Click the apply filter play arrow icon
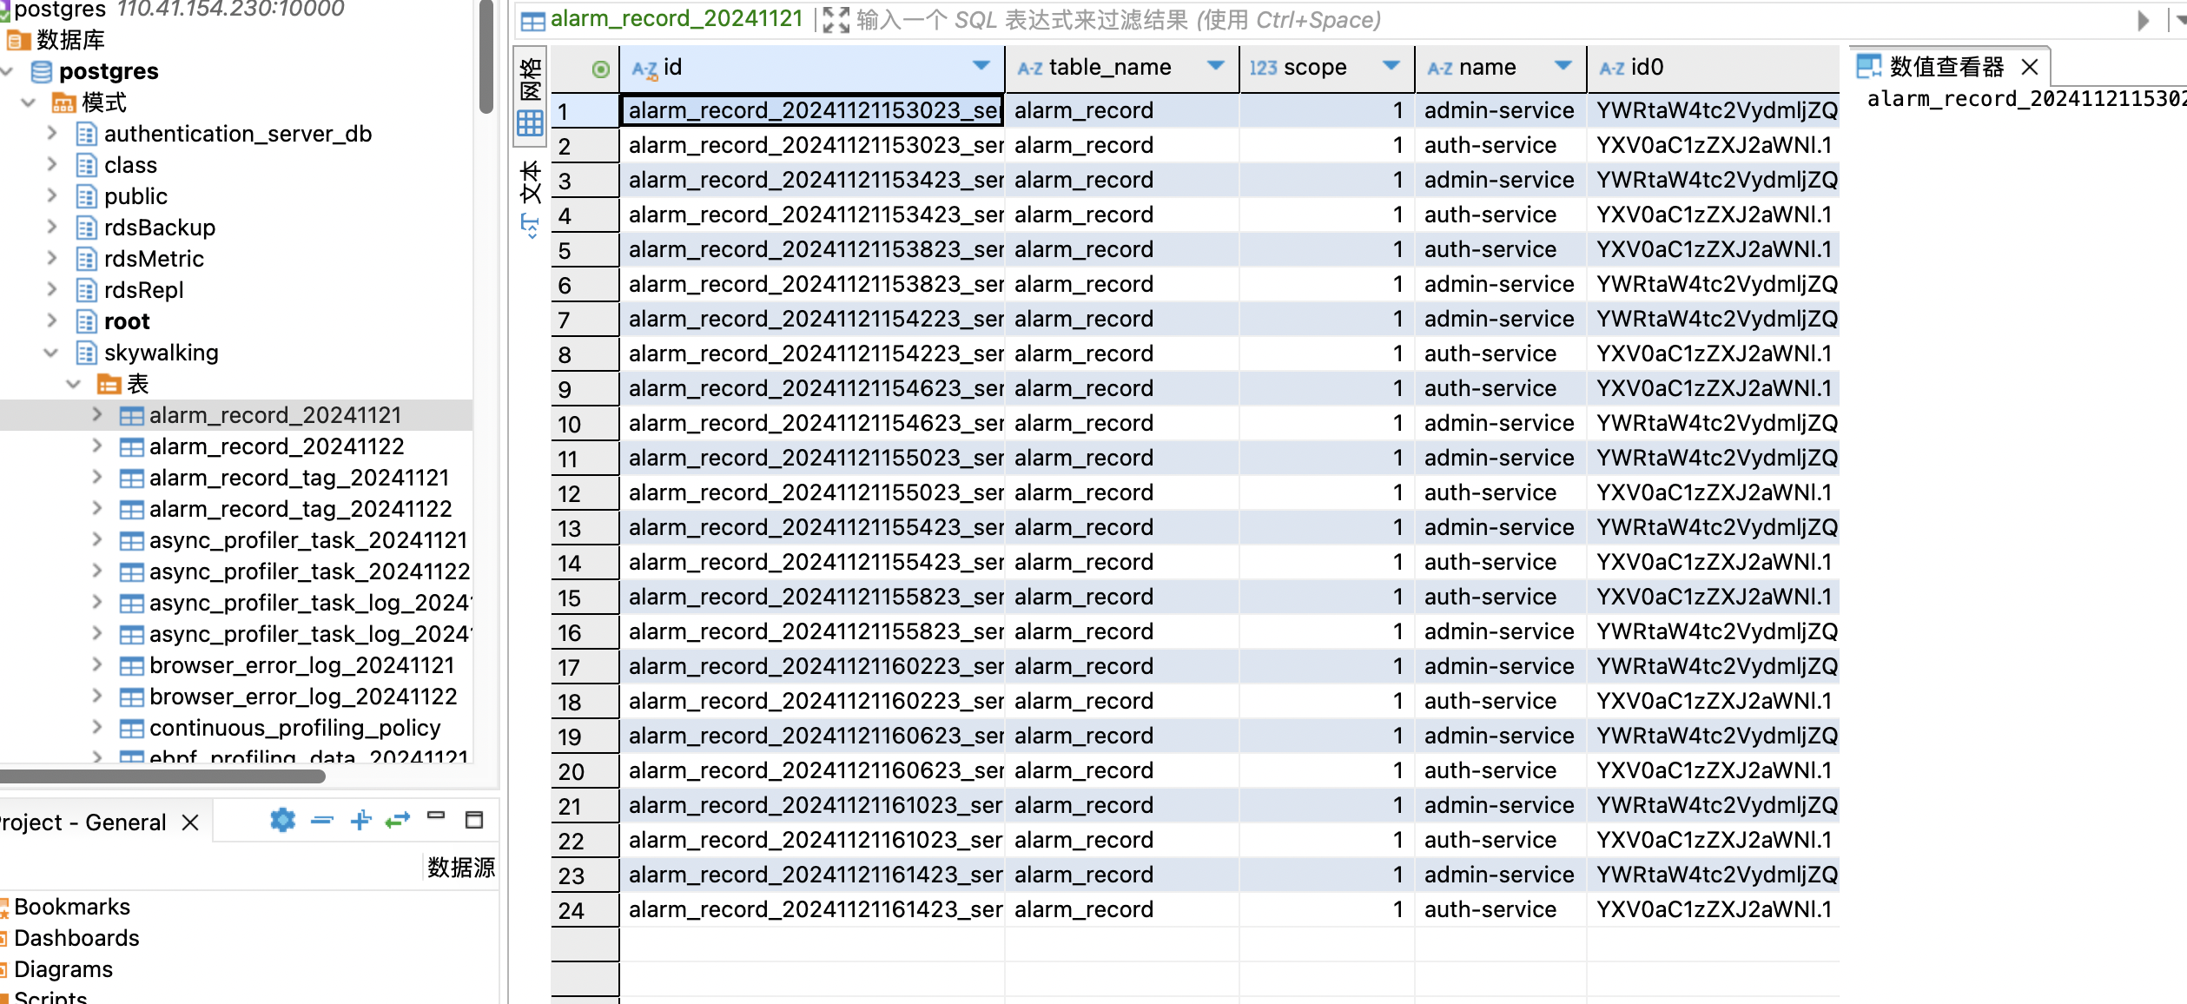 click(2143, 20)
